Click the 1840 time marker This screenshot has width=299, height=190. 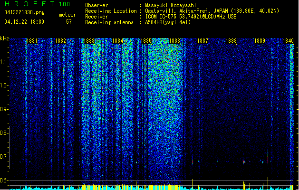tap(288, 41)
